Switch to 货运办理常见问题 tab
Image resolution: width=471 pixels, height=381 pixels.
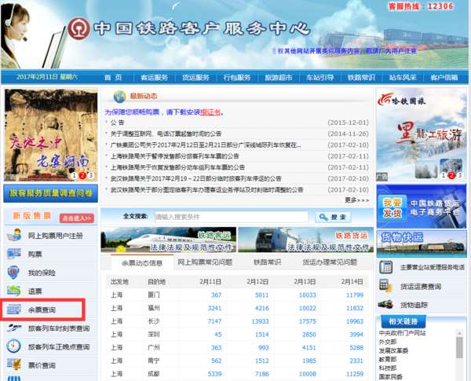click(x=330, y=262)
